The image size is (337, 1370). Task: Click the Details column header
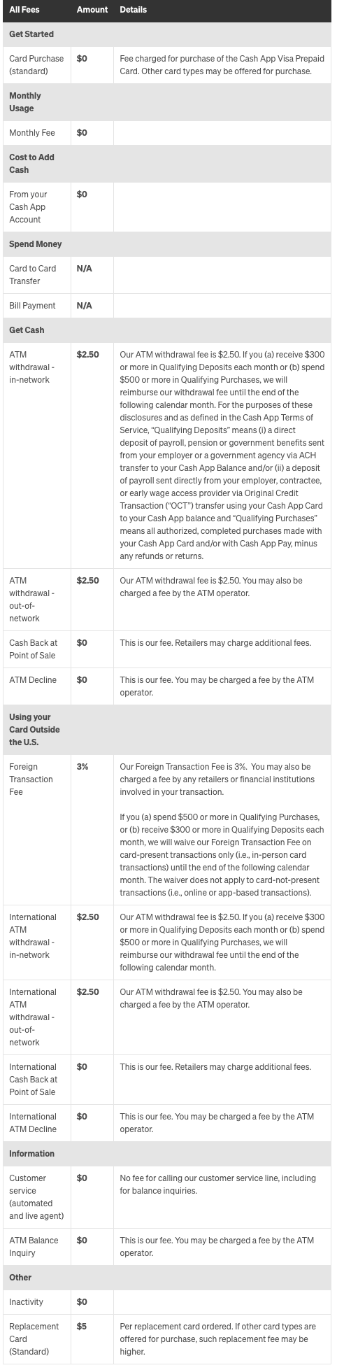[x=133, y=10]
